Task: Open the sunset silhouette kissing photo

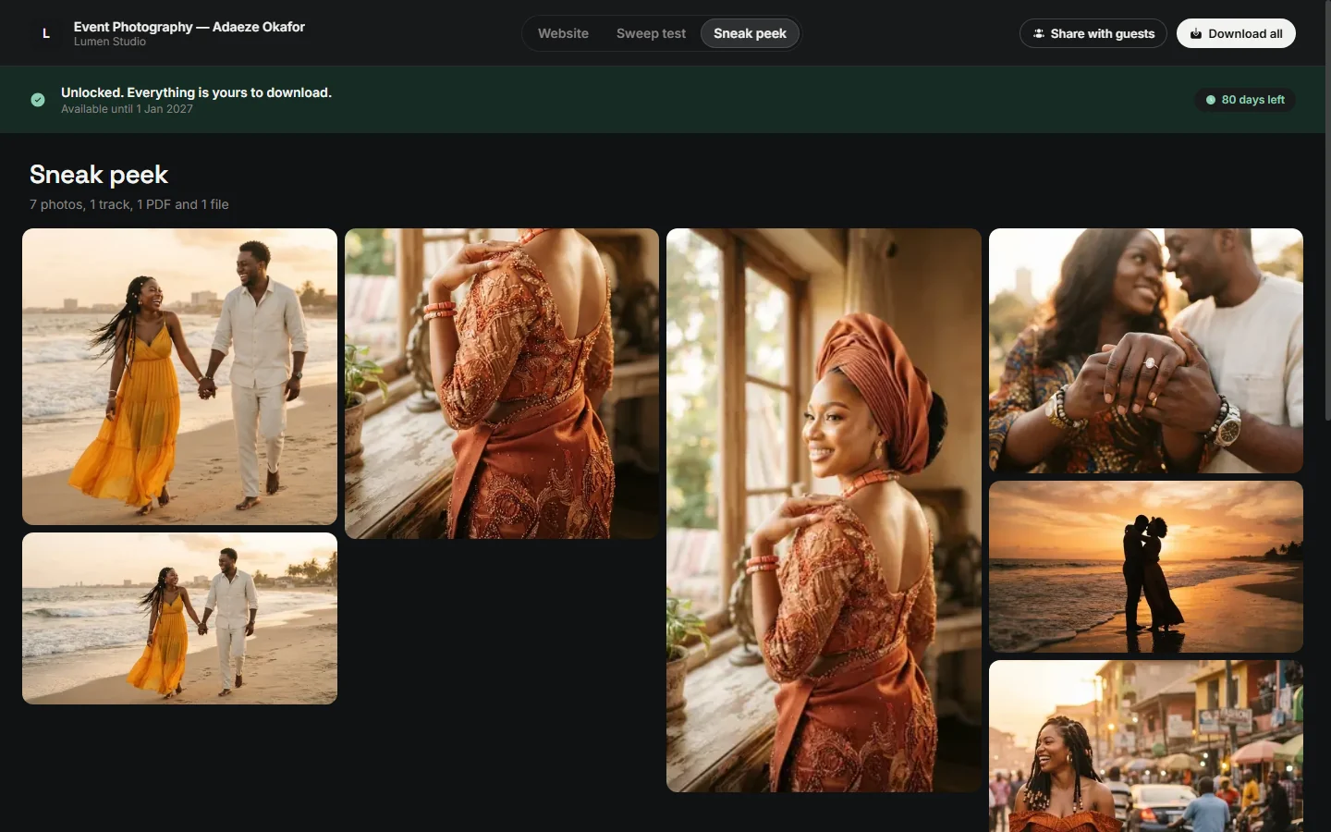Action: coord(1146,567)
